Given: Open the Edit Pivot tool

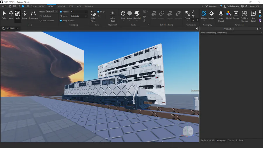Looking at the screenshot, I should click(x=93, y=16).
